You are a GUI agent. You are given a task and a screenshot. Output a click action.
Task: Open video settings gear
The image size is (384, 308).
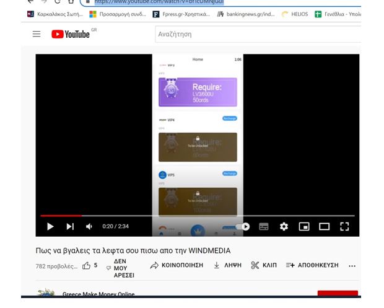pos(284,227)
